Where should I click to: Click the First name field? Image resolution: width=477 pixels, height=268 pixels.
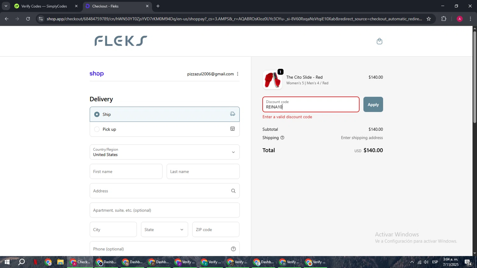coord(126,171)
